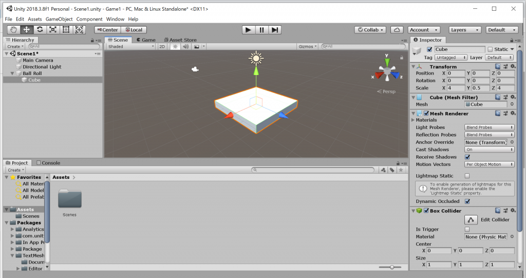526x278 pixels.
Task: Switch to the Console tab
Action: (x=48, y=163)
